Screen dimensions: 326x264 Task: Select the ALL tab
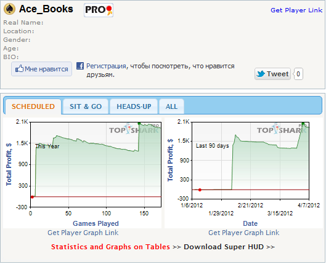[x=171, y=106]
